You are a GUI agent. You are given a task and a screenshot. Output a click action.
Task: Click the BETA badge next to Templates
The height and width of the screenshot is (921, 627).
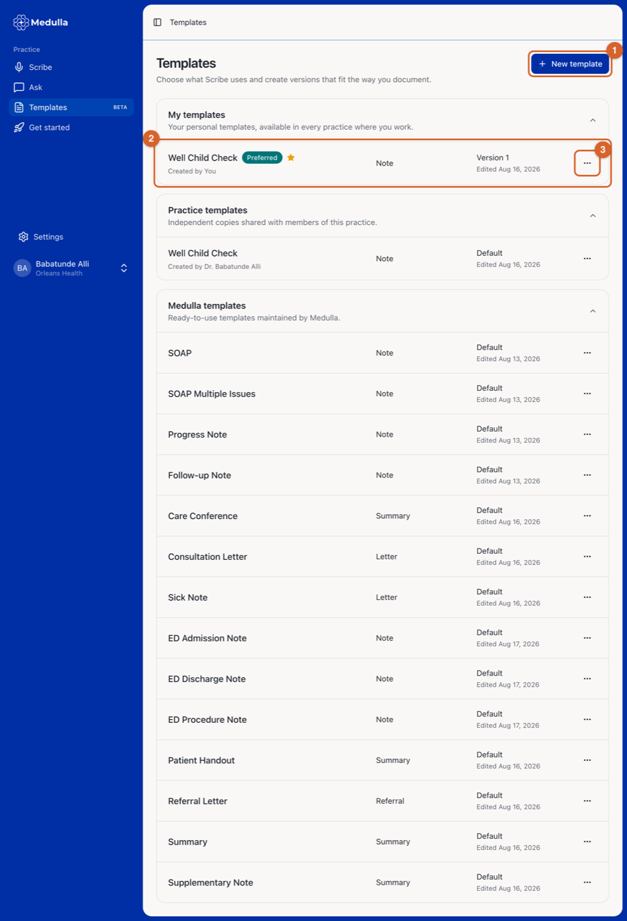pyautogui.click(x=120, y=107)
